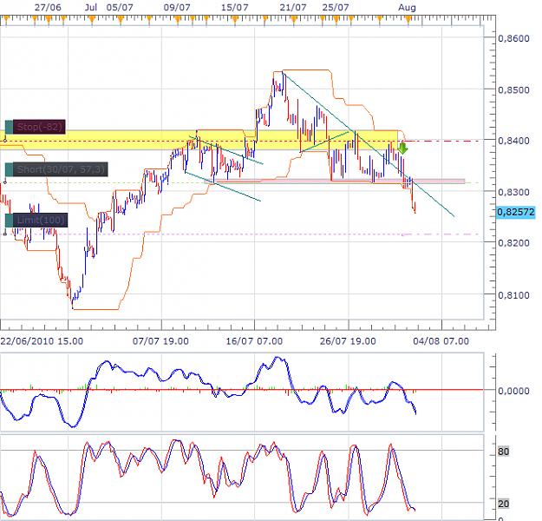Click the 22/06/2010 15.00 time label
The image size is (542, 521).
[x=42, y=341]
